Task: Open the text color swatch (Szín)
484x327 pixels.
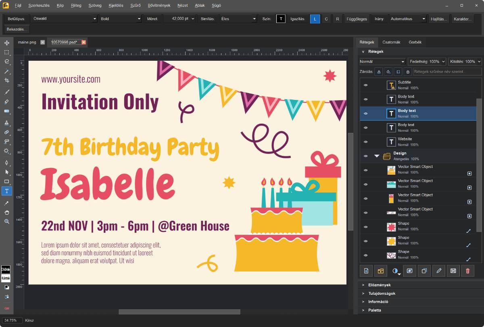Action: [281, 19]
